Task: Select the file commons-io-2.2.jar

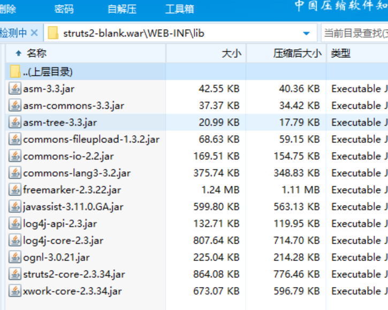Action: coord(69,156)
